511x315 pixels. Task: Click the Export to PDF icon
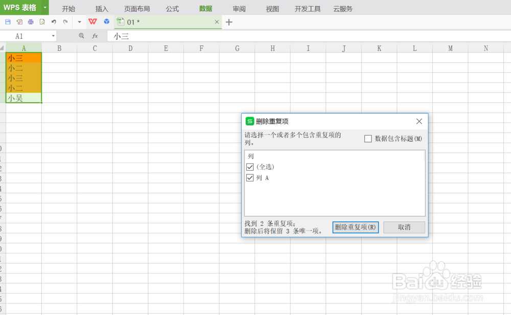click(x=19, y=22)
